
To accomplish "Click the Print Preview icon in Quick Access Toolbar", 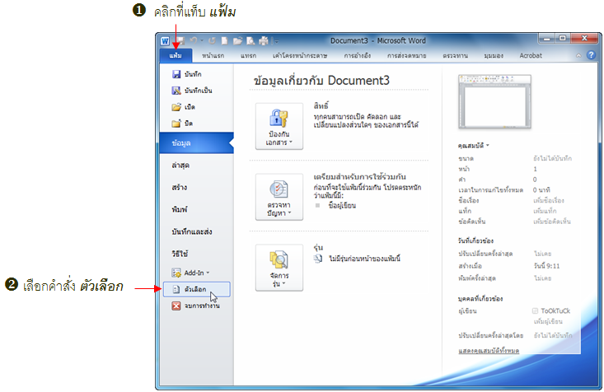I will point(250,40).
